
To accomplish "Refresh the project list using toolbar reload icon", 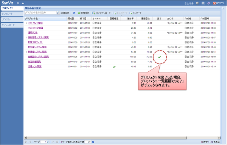I will tap(74, 13).
